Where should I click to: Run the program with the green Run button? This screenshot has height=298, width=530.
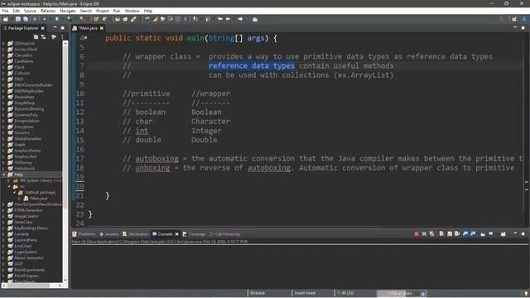[57, 19]
